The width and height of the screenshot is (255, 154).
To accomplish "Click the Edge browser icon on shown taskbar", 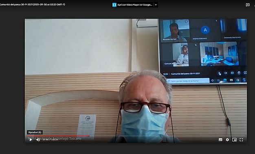I will [x=225, y=80].
